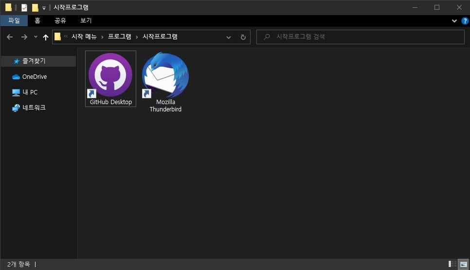The width and height of the screenshot is (470, 270).
Task: Click the folder icon in title bar
Action: click(8, 7)
